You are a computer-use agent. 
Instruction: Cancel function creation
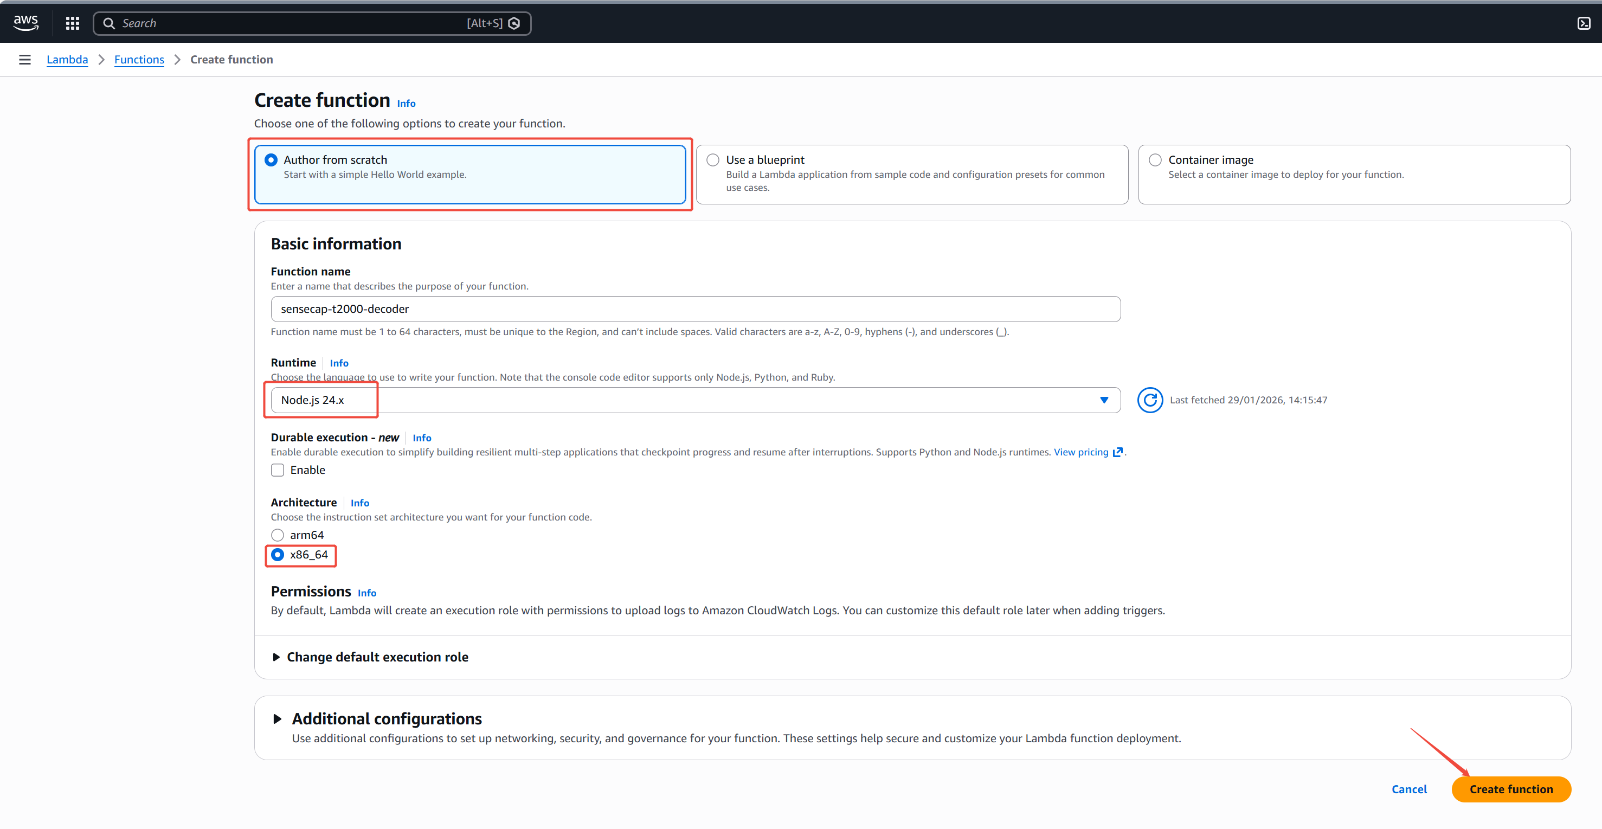pos(1408,789)
